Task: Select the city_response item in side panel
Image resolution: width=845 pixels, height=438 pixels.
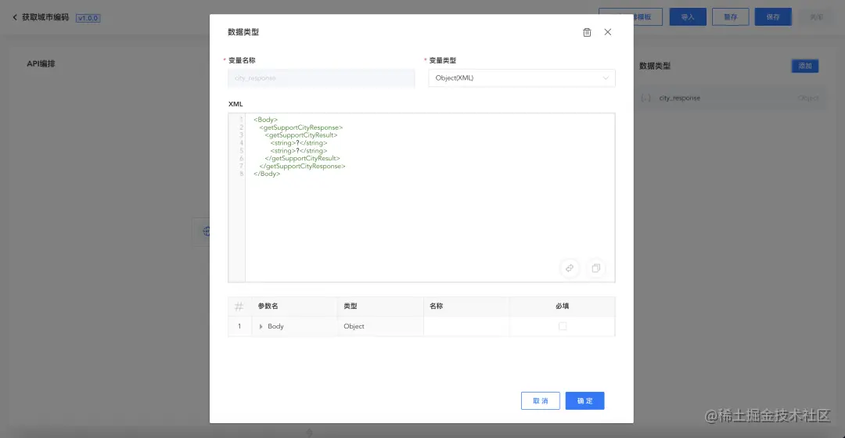Action: (x=730, y=98)
